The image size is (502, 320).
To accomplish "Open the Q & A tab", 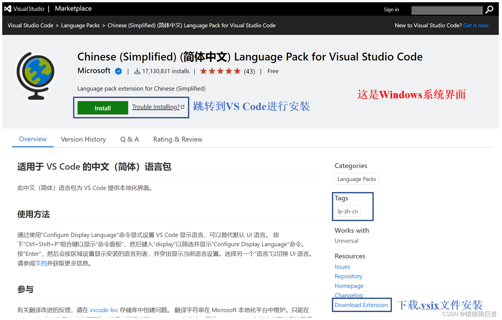I will [129, 139].
